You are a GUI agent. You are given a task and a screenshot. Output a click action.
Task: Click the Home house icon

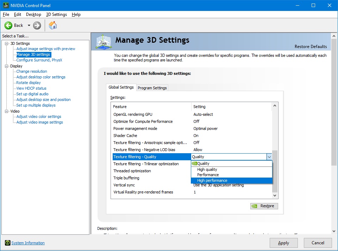(x=53, y=25)
